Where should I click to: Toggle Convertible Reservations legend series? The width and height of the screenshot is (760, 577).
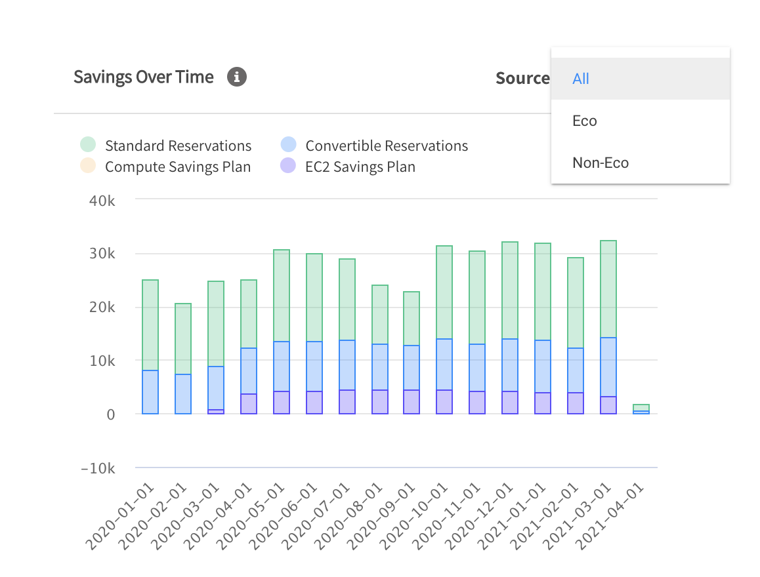click(x=387, y=146)
